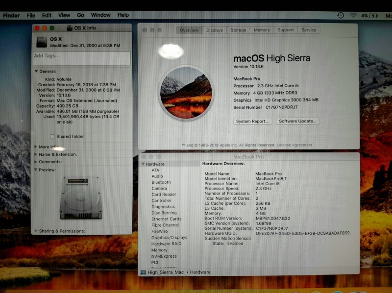The width and height of the screenshot is (392, 293).
Task: Click the serial number C17G7N0PDRJ7 in Overview
Action: coord(281,107)
